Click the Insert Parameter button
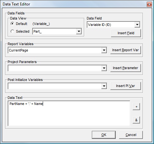The image size is (154, 144). click(x=126, y=68)
